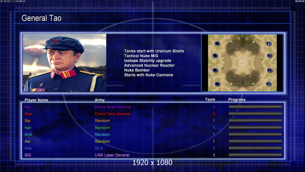305x172 pixels.
Task: Click 'China Tank General' army entry
Action: [x=113, y=114]
